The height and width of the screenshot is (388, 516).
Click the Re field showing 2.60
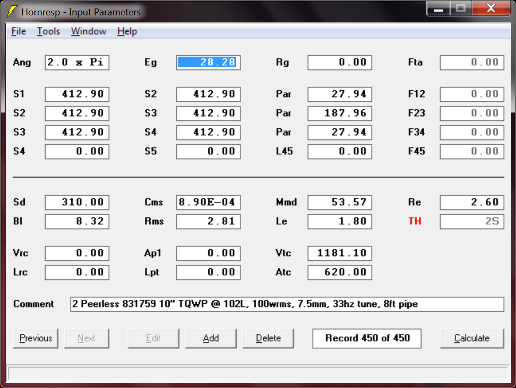pyautogui.click(x=472, y=202)
